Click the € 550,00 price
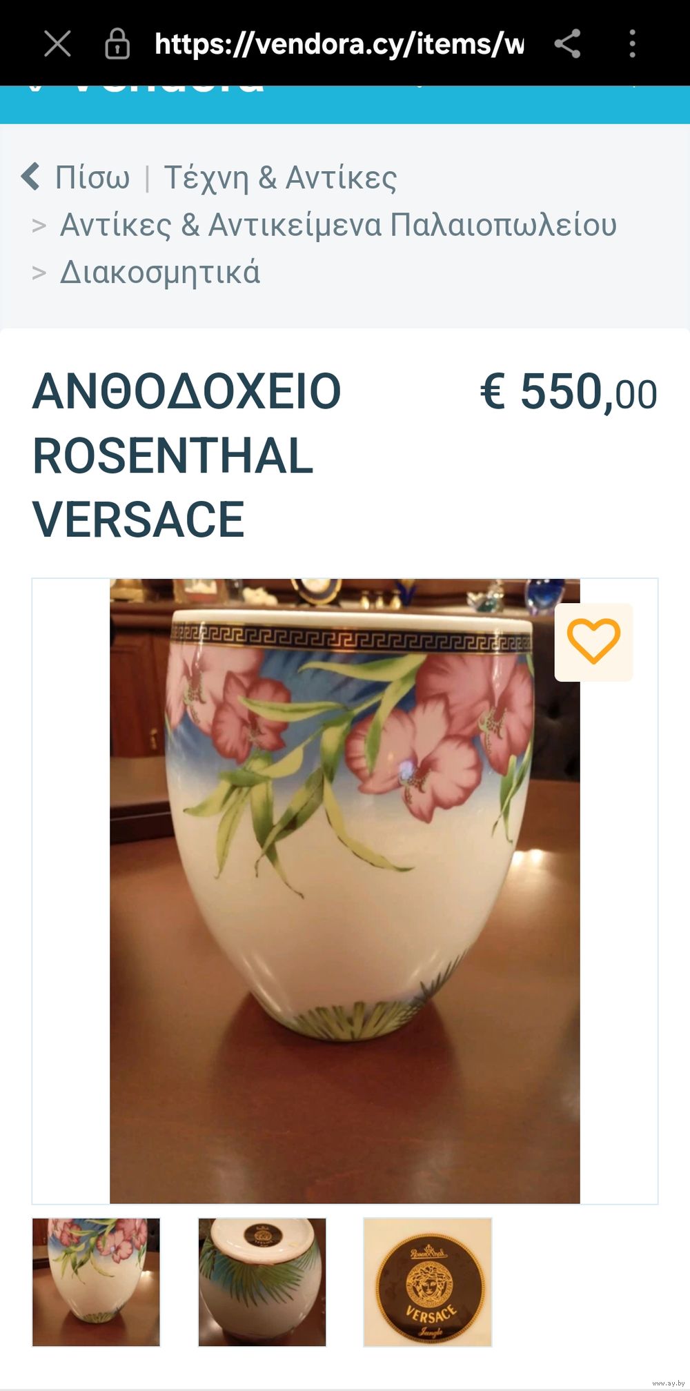Screen dimensions: 690x1391 pyautogui.click(x=569, y=392)
